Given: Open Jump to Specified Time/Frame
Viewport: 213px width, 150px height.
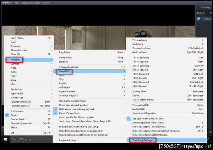Looking at the screenshot, I should (x=166, y=123).
